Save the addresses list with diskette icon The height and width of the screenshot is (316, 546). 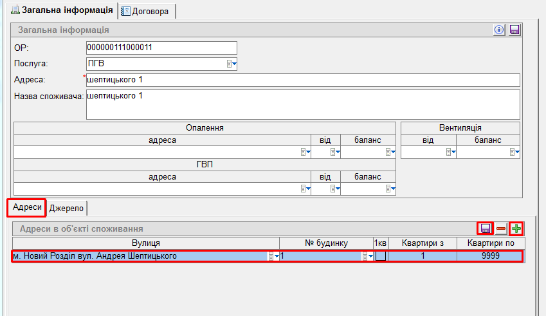pyautogui.click(x=486, y=228)
